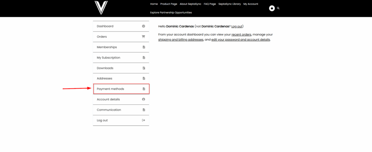Click the recent orders link
The width and height of the screenshot is (372, 152).
tap(241, 34)
